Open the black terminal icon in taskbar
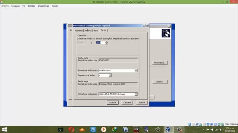 point(61,130)
